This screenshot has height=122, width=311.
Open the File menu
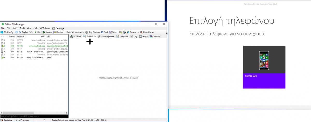[x=3, y=28]
